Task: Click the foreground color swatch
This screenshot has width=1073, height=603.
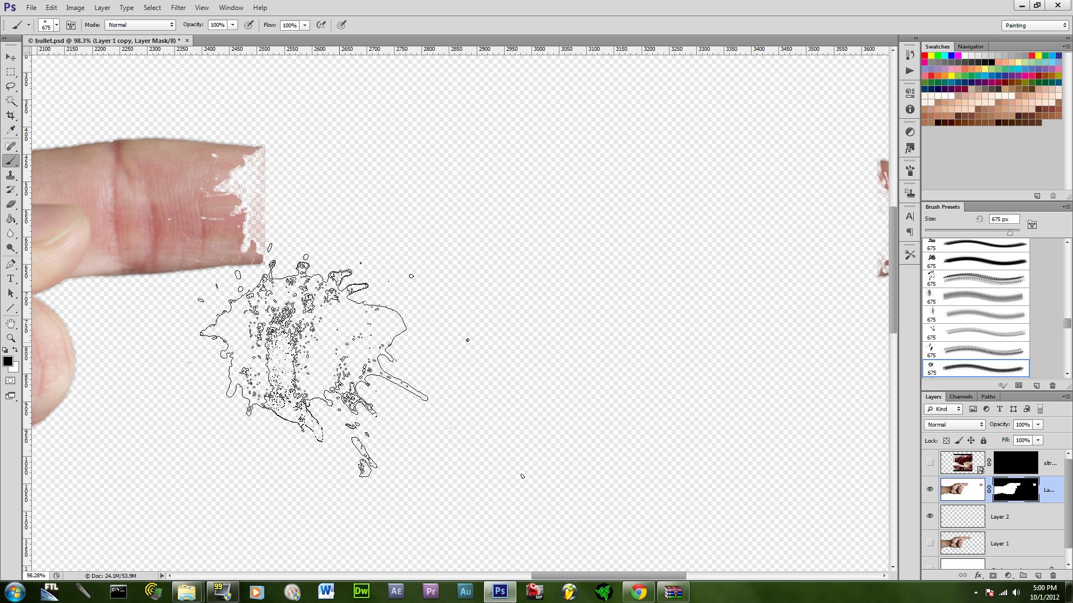Action: (8, 361)
